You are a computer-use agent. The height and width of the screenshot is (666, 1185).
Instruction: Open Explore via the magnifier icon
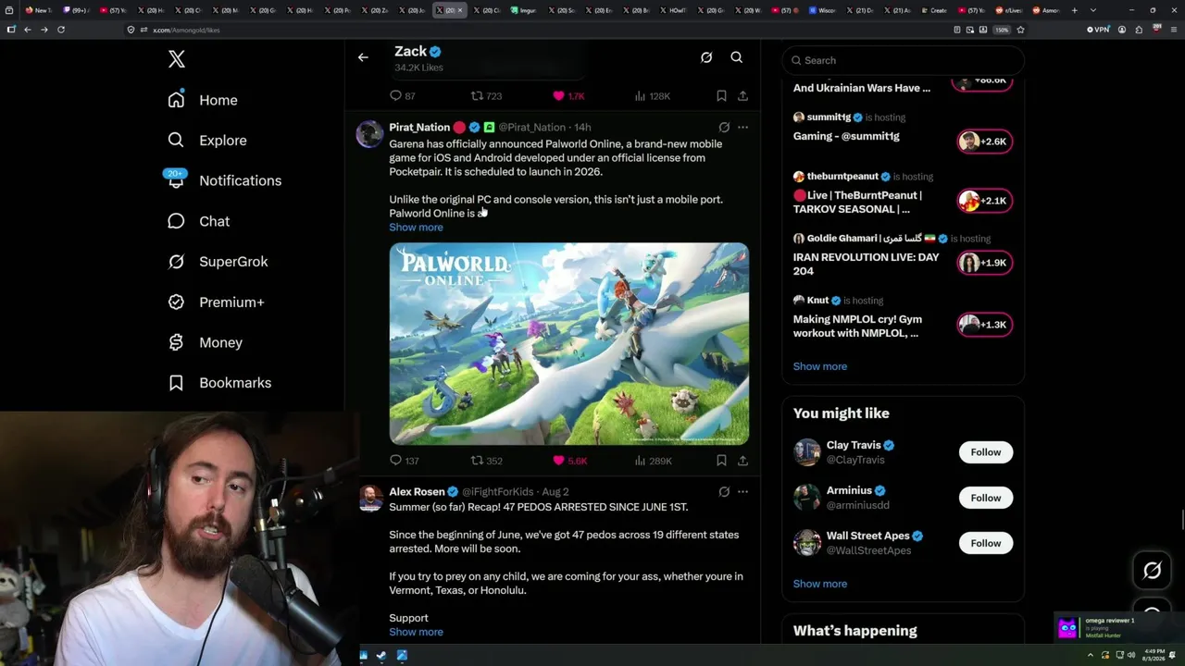point(176,141)
